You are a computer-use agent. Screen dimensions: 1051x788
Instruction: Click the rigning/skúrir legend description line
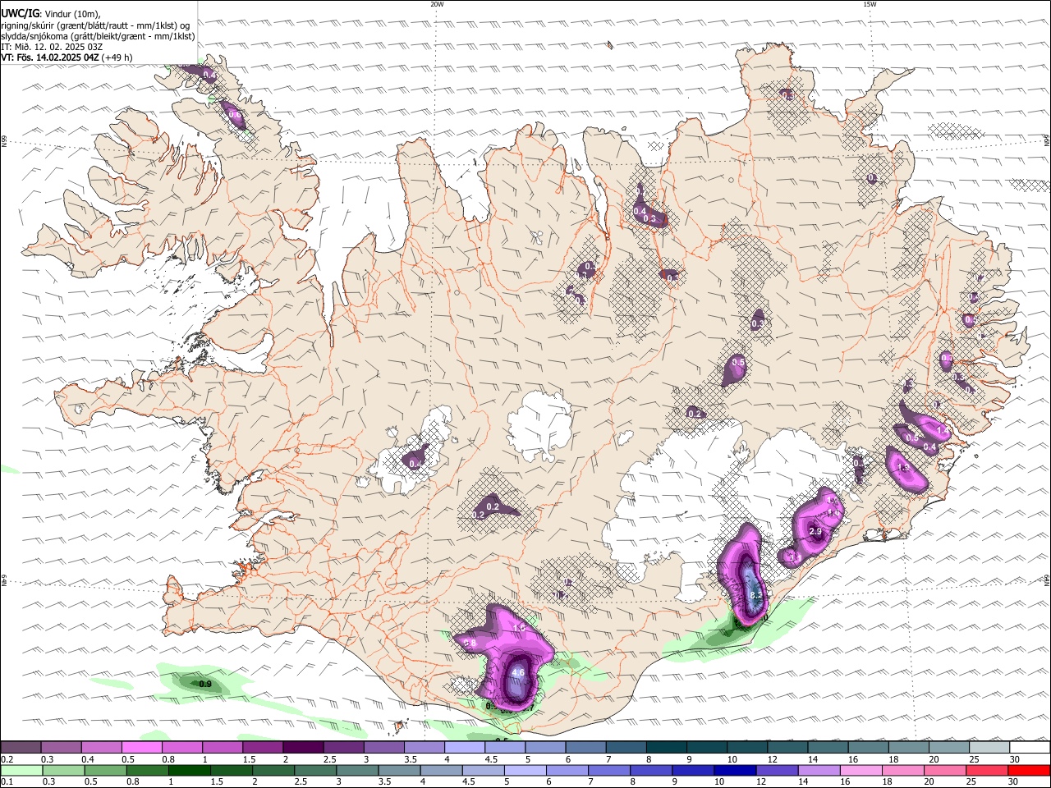pyautogui.click(x=95, y=25)
